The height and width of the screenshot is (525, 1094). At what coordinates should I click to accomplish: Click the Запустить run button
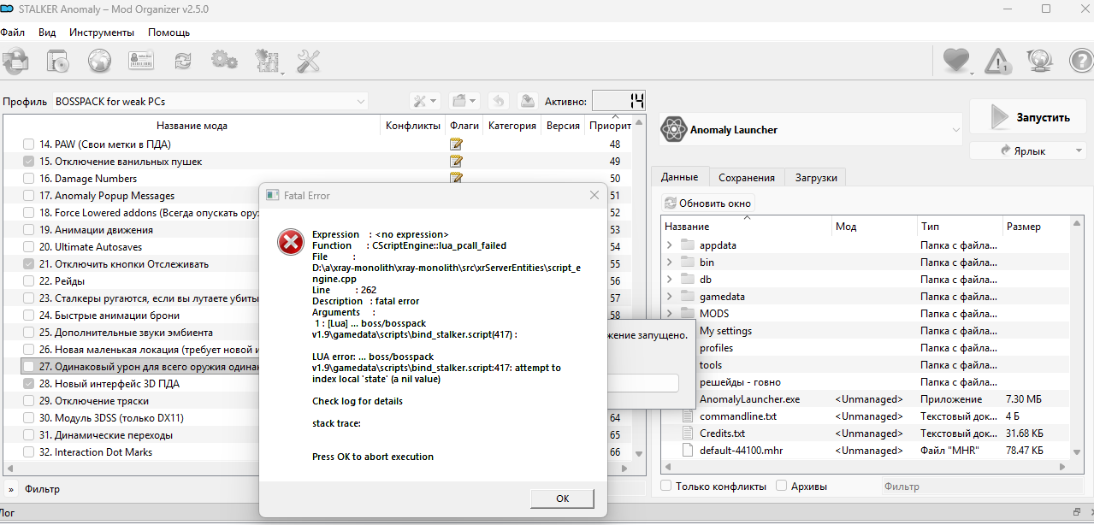tap(1030, 117)
